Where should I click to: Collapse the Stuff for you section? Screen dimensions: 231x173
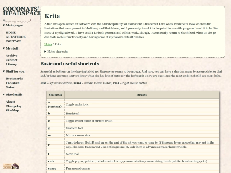pos(14,71)
